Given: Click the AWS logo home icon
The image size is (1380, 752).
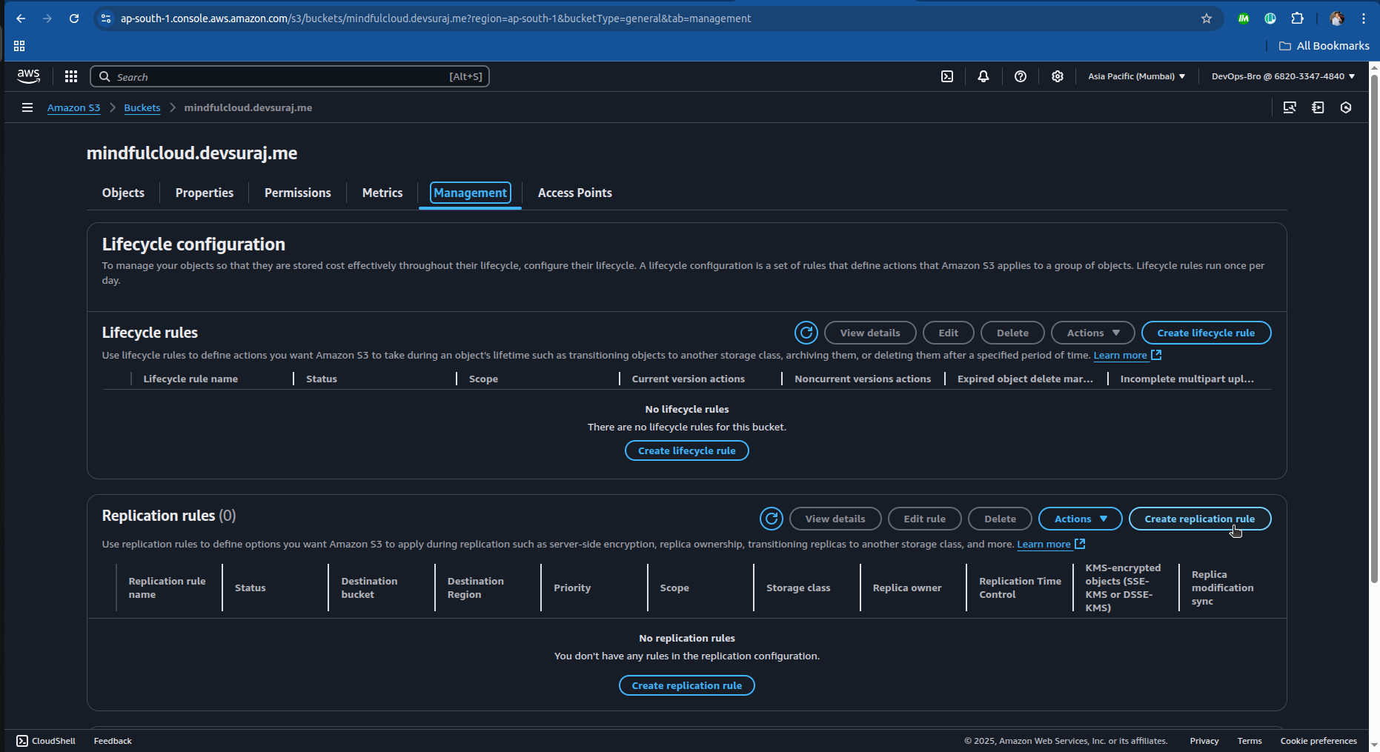Looking at the screenshot, I should pos(28,76).
